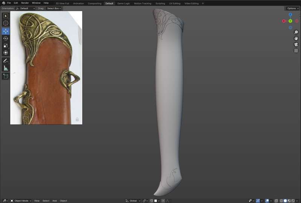Image resolution: width=301 pixels, height=203 pixels.
Task: Open object visibility and selectability dropdown
Action: (251, 201)
